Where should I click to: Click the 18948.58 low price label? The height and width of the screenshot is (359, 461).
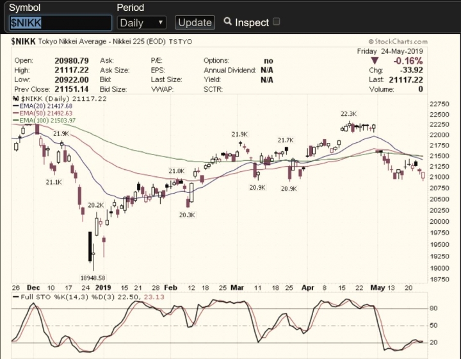(x=93, y=278)
